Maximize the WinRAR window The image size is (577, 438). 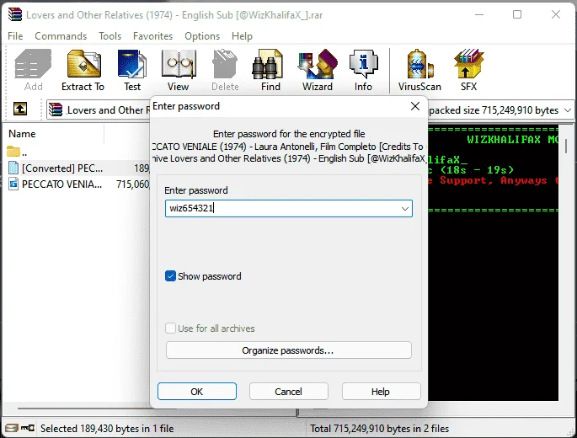click(x=517, y=14)
